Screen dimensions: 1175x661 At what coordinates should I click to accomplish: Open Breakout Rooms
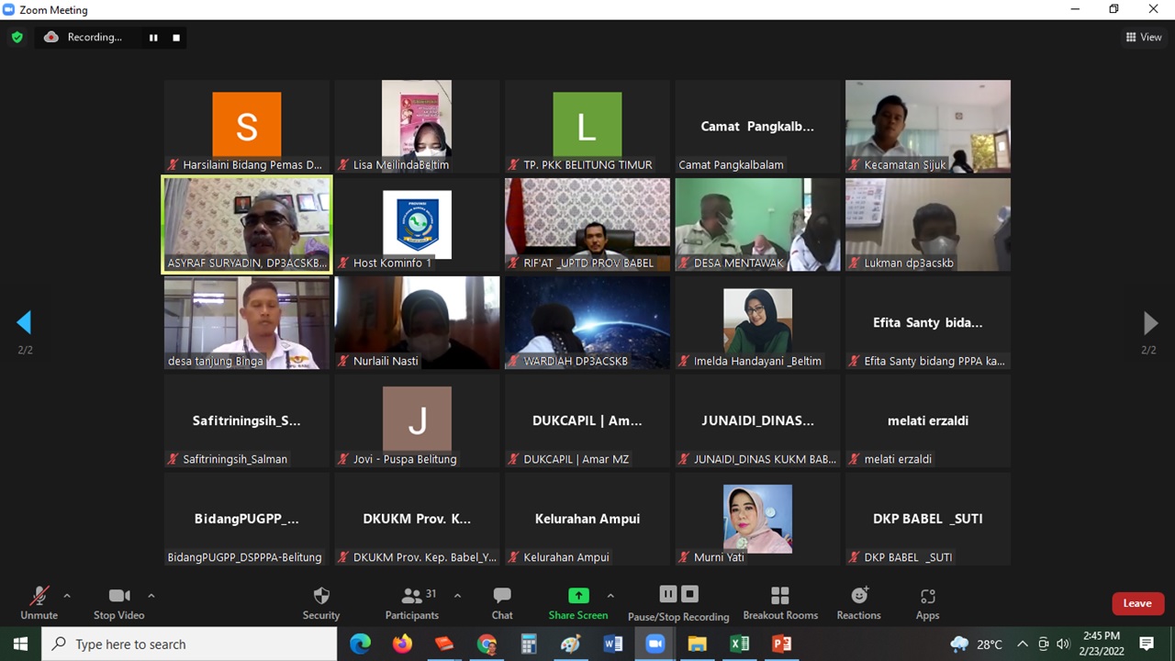[x=779, y=602]
